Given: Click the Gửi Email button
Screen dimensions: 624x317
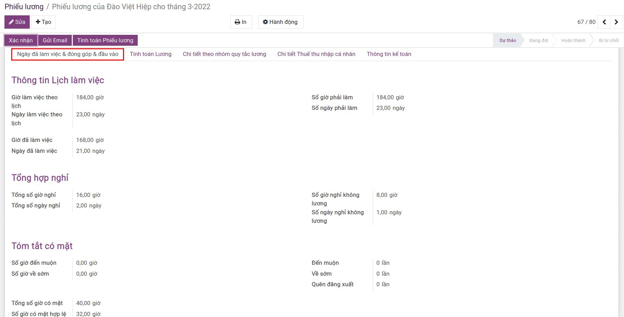Looking at the screenshot, I should [55, 40].
